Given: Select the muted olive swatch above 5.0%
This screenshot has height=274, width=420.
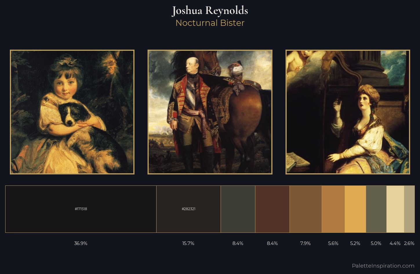Looking at the screenshot, I should [376, 209].
